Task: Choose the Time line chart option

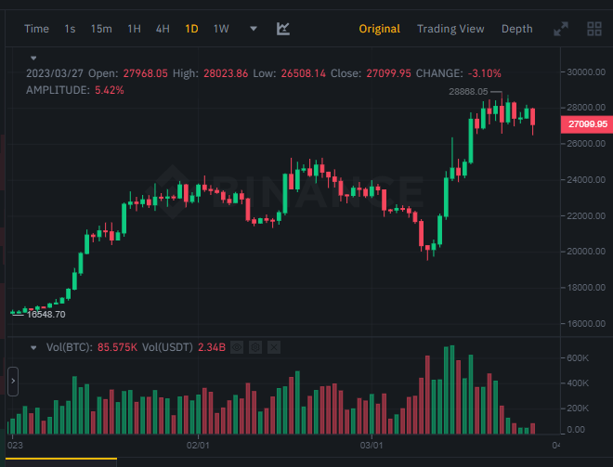Action: click(36, 29)
